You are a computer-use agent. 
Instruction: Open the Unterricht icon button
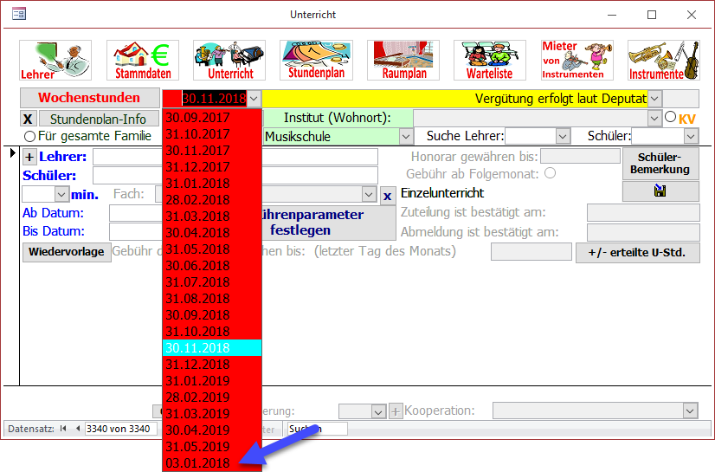pos(229,60)
